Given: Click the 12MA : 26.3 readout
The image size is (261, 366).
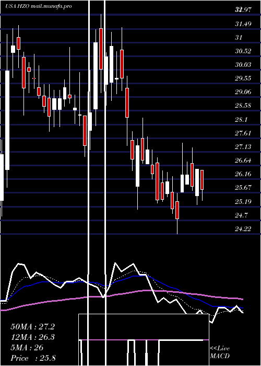Looking at the screenshot, I should click(32, 337).
